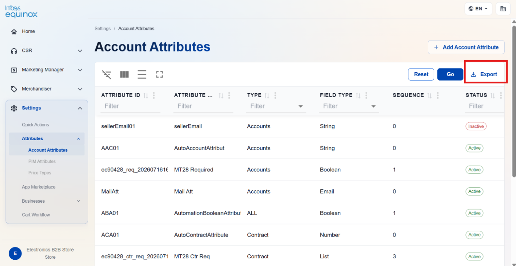The image size is (516, 266).
Task: Click MT28 Ctr Req name cell
Action: click(x=192, y=257)
